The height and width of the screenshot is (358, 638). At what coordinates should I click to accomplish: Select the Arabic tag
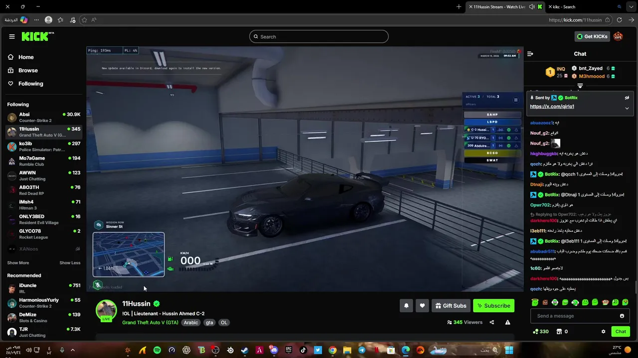pyautogui.click(x=191, y=323)
